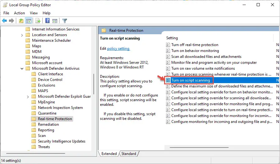Select the MDM tree item
Viewport: 280px width, 164px height.
click(37, 52)
